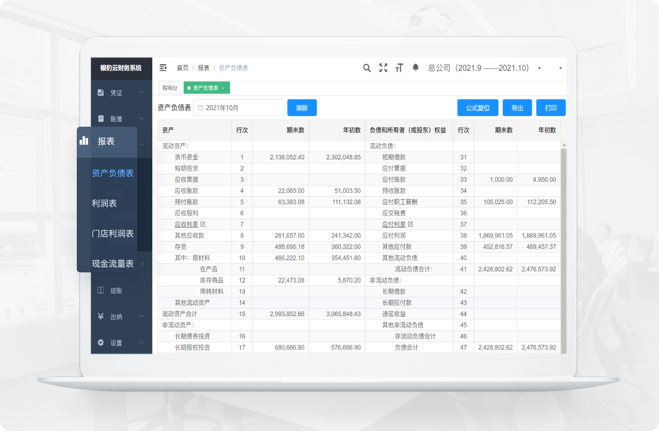Open the notification bell
Viewport: 659px width, 431px height.
pyautogui.click(x=415, y=67)
